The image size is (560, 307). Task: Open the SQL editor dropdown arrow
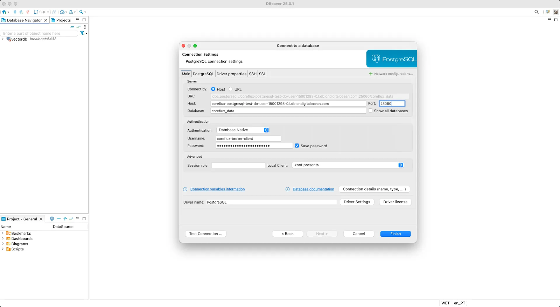point(48,12)
